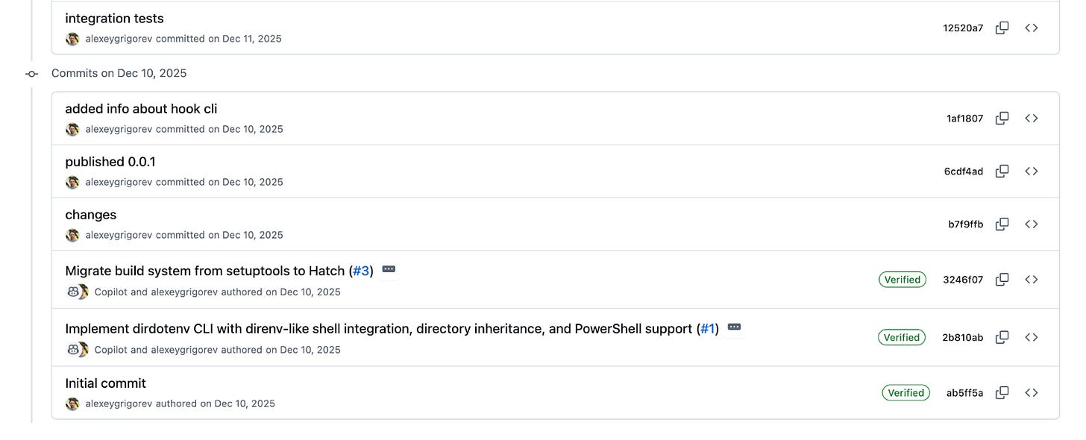Open the 'Initial commit' commit title
The image size is (1086, 440).
[105, 383]
